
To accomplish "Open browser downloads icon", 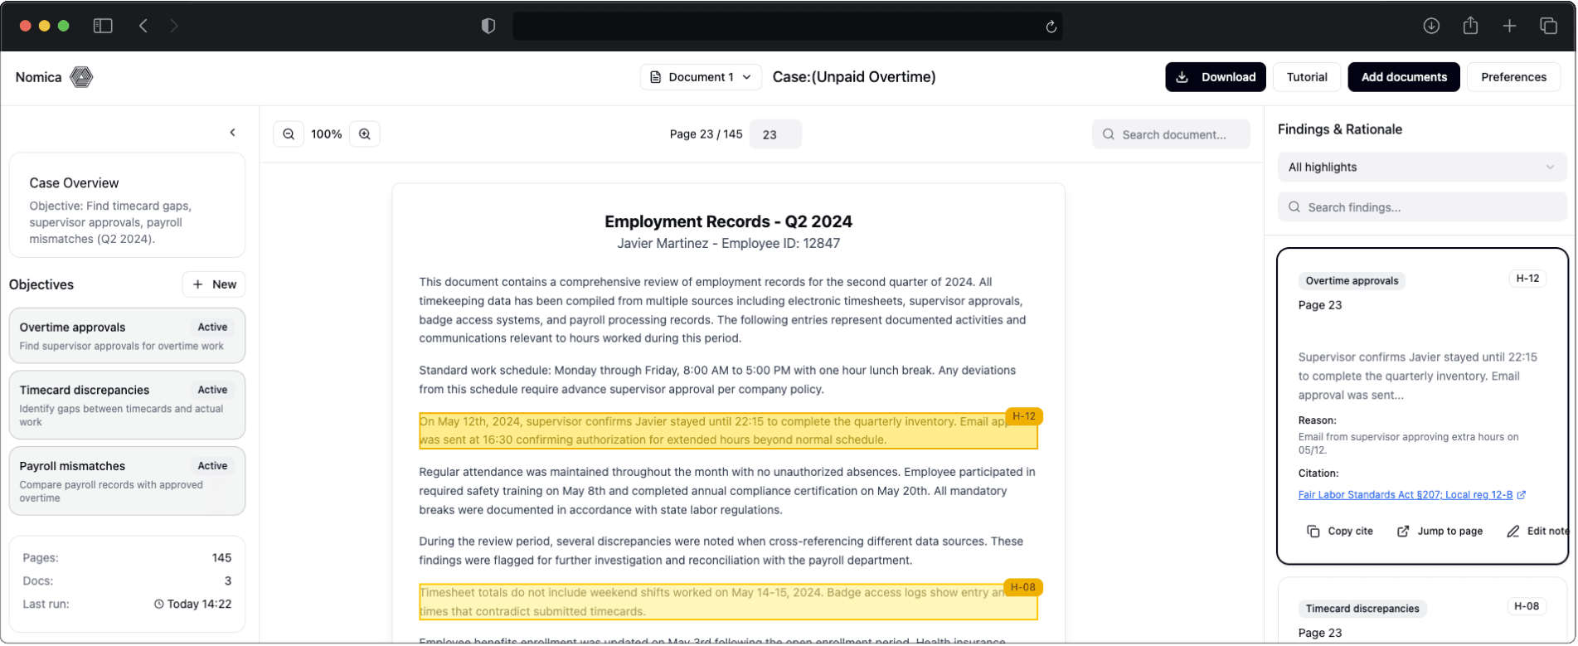I will click(x=1431, y=26).
